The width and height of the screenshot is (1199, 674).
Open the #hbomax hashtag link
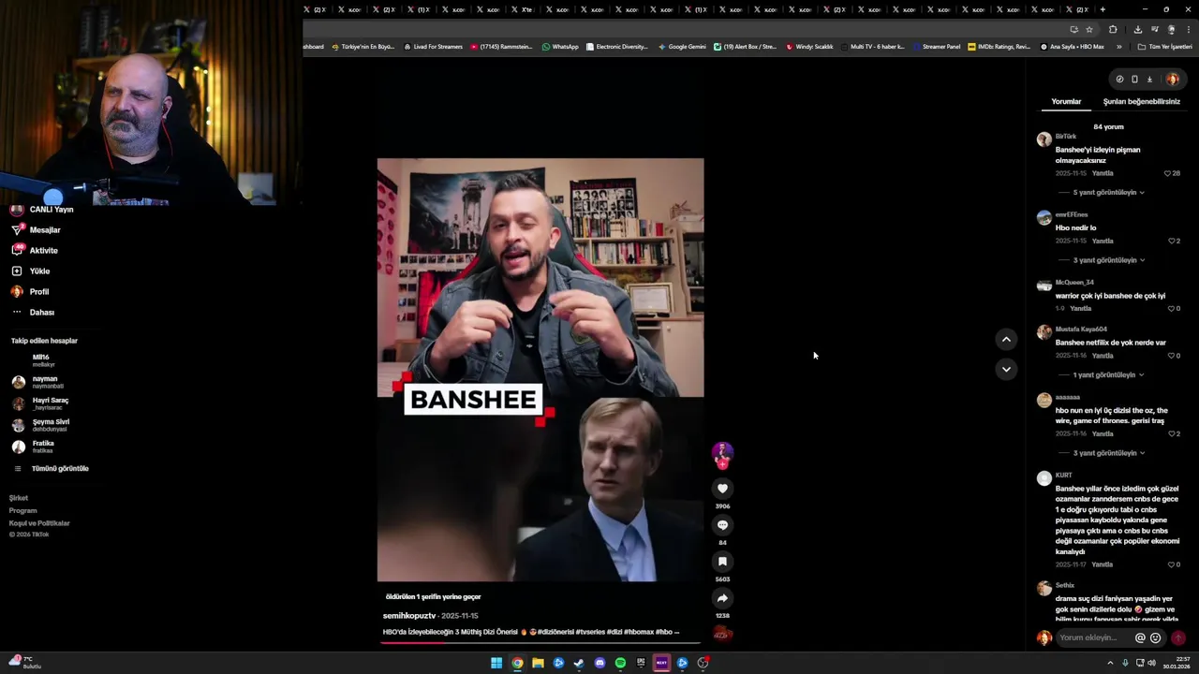pyautogui.click(x=639, y=633)
